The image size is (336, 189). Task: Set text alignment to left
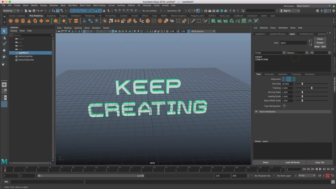(x=284, y=79)
